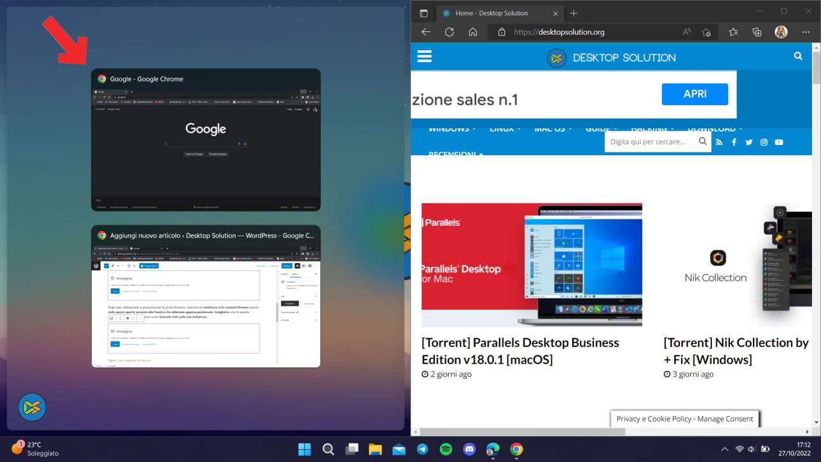Show hidden system tray icons
The height and width of the screenshot is (462, 821).
[725, 449]
